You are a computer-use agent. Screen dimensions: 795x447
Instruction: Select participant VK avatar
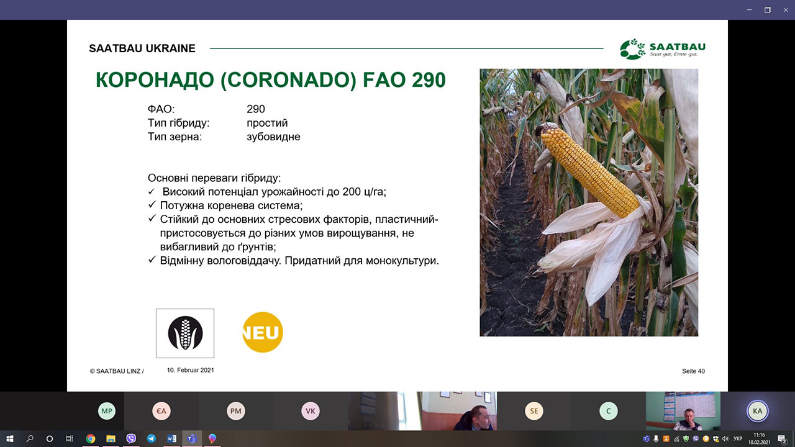(x=310, y=410)
